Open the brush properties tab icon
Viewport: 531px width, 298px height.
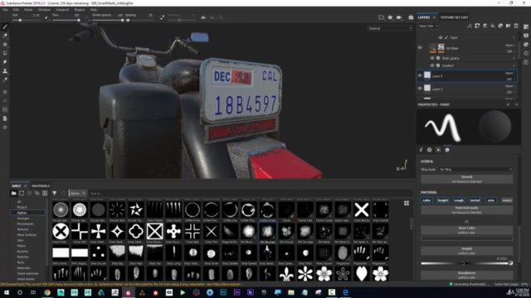pyautogui.click(x=421, y=150)
